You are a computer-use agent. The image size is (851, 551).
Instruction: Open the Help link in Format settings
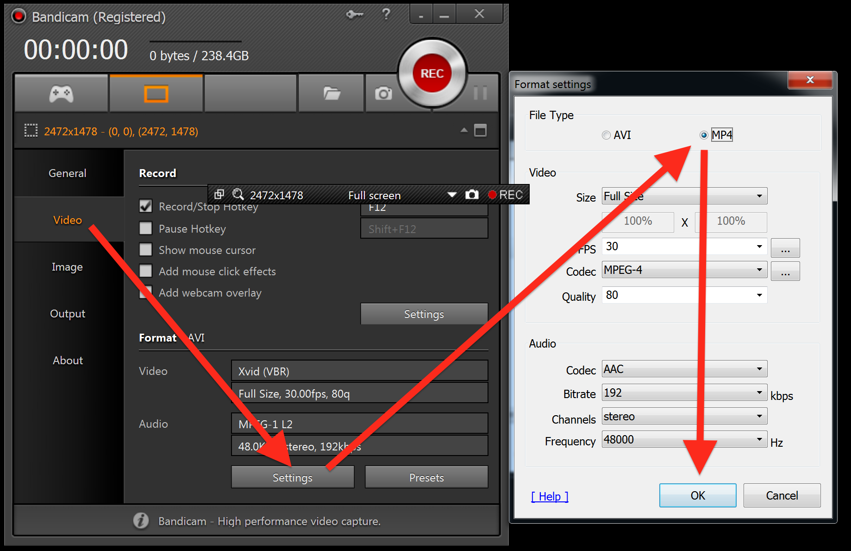pyautogui.click(x=550, y=496)
